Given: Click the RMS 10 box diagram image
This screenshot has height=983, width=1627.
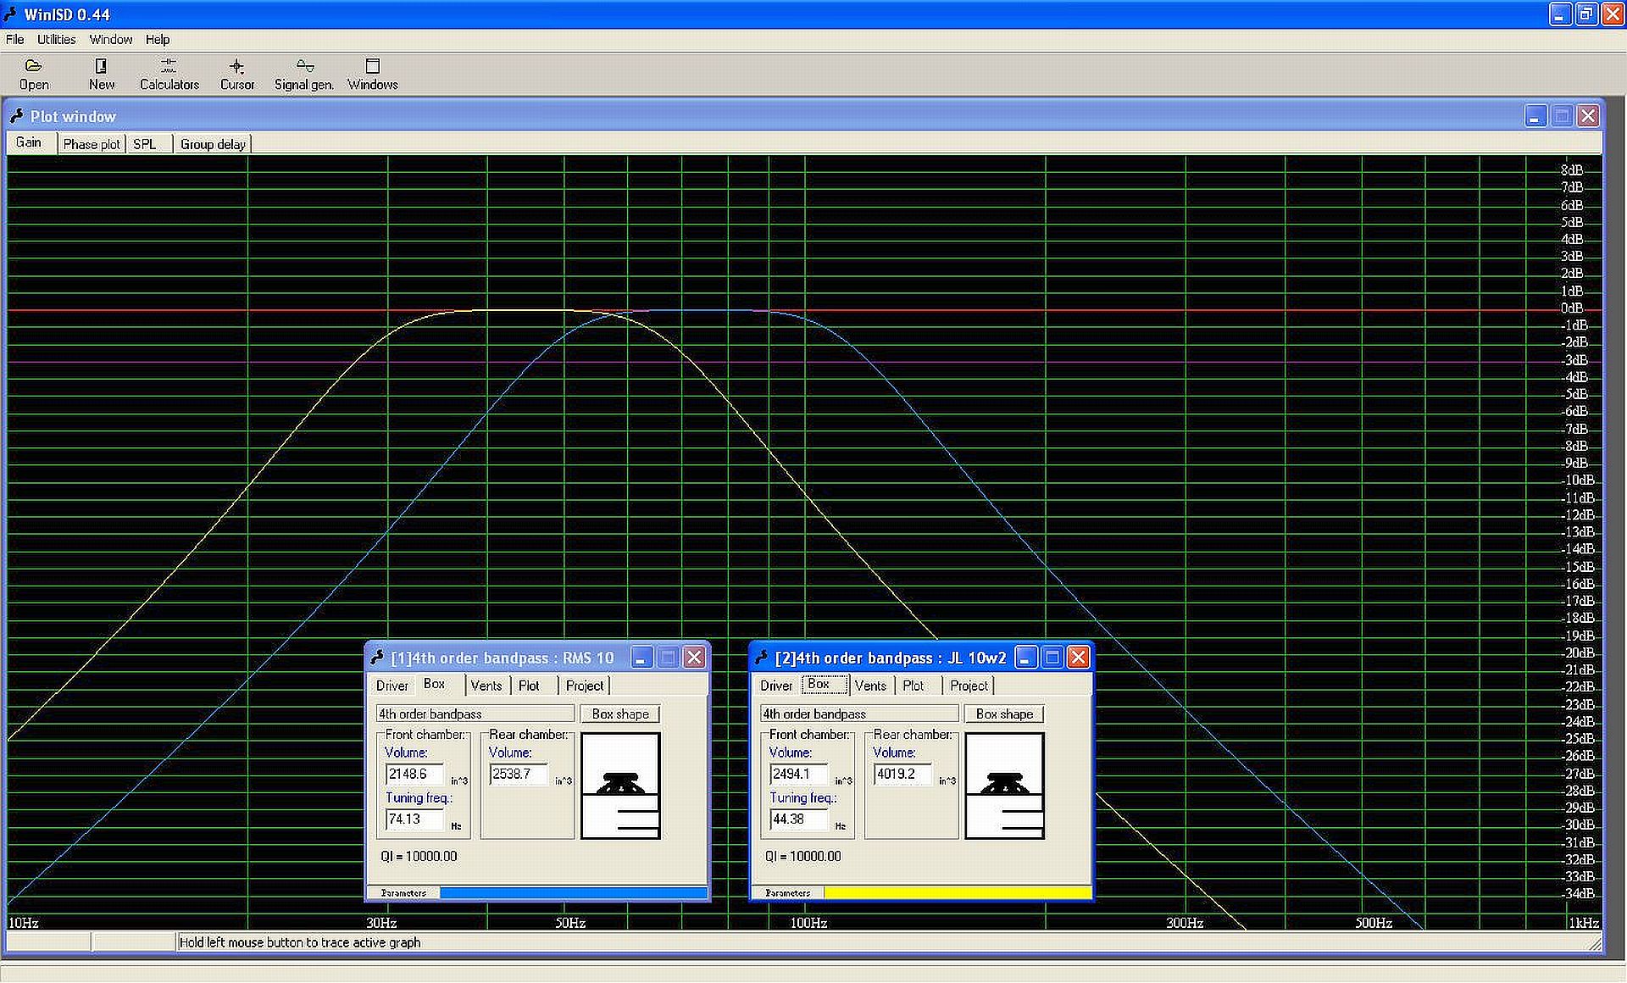Looking at the screenshot, I should [x=620, y=786].
